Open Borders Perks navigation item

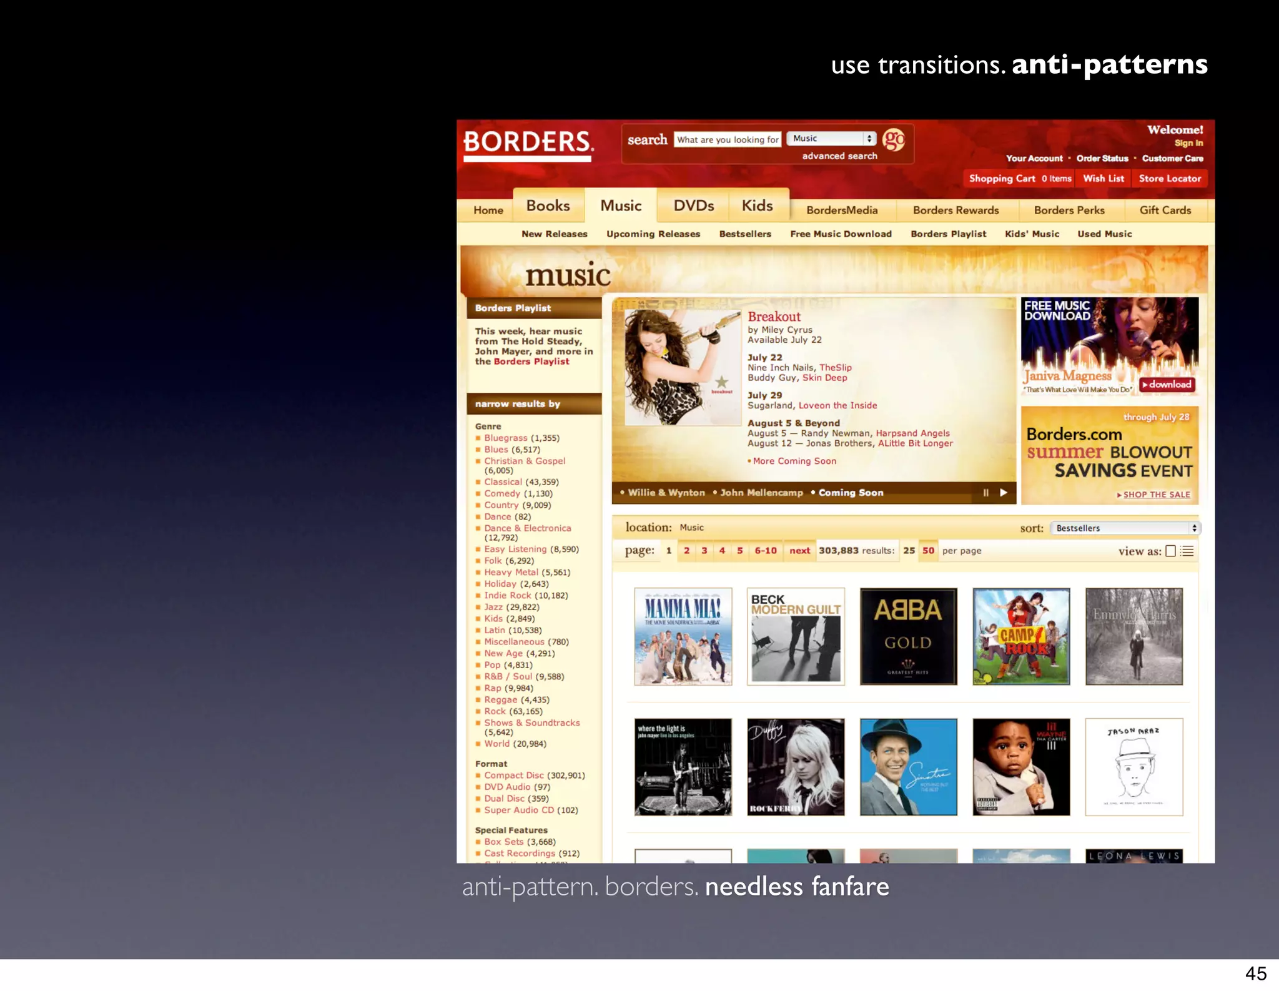(1069, 210)
